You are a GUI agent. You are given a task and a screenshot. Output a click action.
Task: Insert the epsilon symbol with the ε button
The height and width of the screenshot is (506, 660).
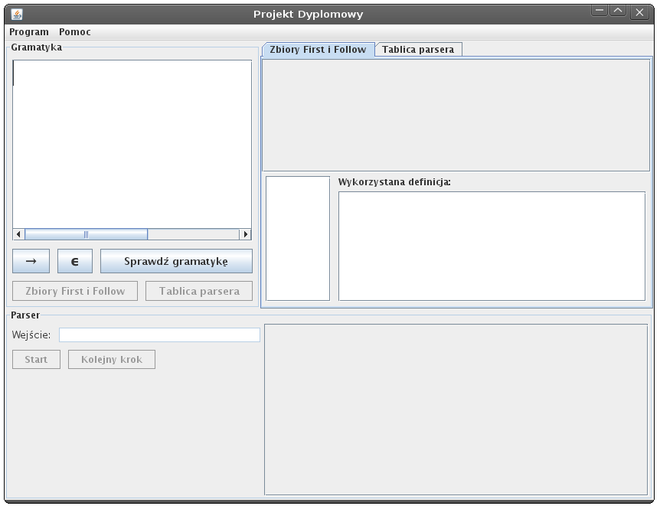(x=75, y=261)
